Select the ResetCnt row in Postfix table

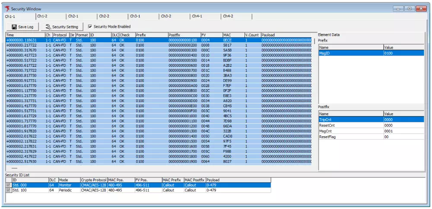[x=327, y=125]
